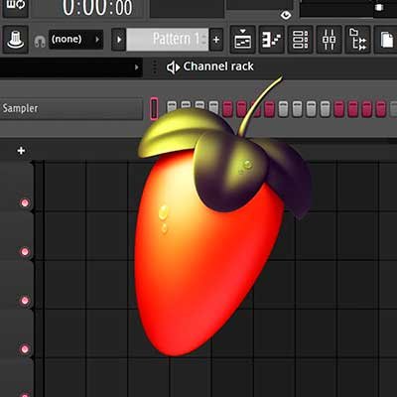Open the Channel rack menu grip dots

[155, 67]
